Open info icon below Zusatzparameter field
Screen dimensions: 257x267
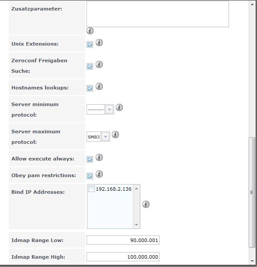point(90,31)
